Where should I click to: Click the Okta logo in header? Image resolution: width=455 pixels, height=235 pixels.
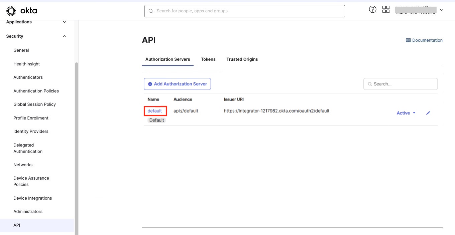[x=22, y=11]
